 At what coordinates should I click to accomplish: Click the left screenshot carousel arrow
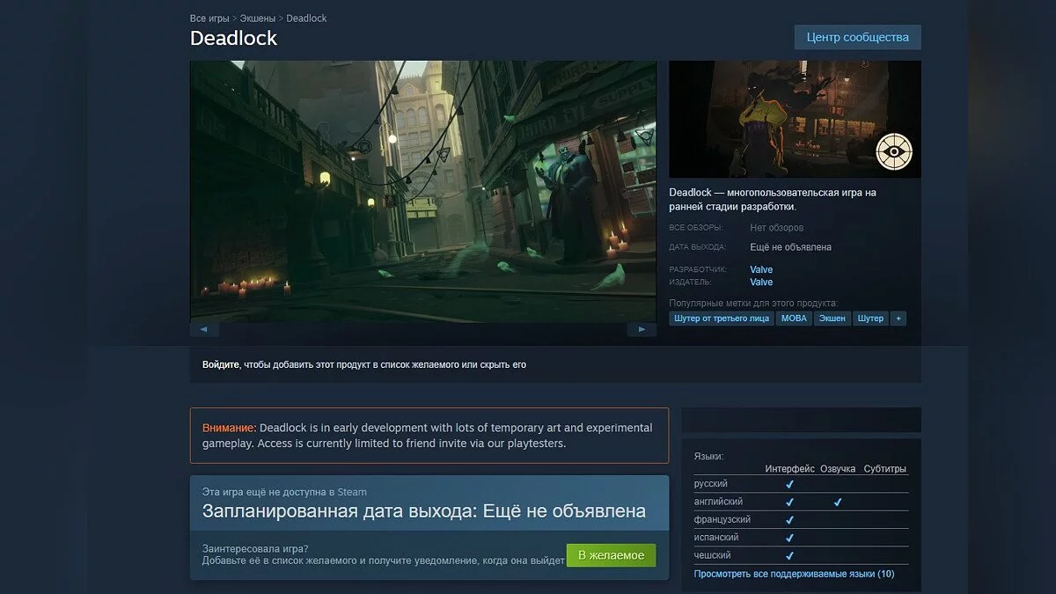[204, 329]
